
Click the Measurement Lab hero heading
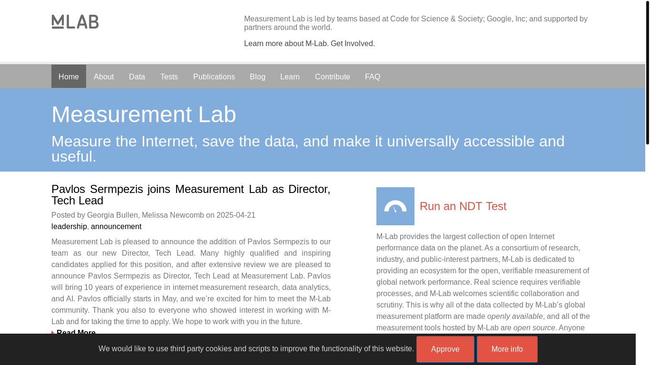tap(144, 115)
